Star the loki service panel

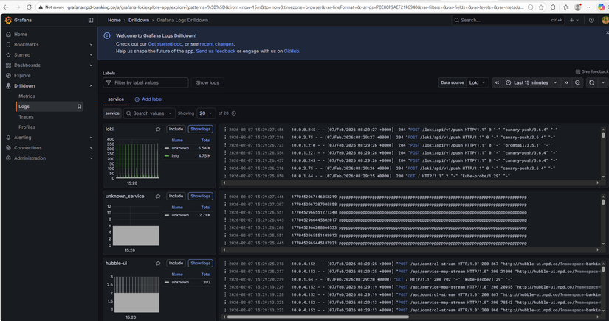pos(158,129)
